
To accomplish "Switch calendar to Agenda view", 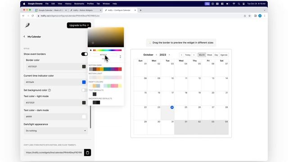I will (224, 55).
